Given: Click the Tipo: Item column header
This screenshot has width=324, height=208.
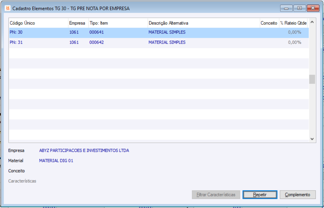Looking at the screenshot, I should 118,23.
